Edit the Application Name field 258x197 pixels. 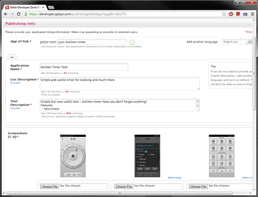(84, 67)
